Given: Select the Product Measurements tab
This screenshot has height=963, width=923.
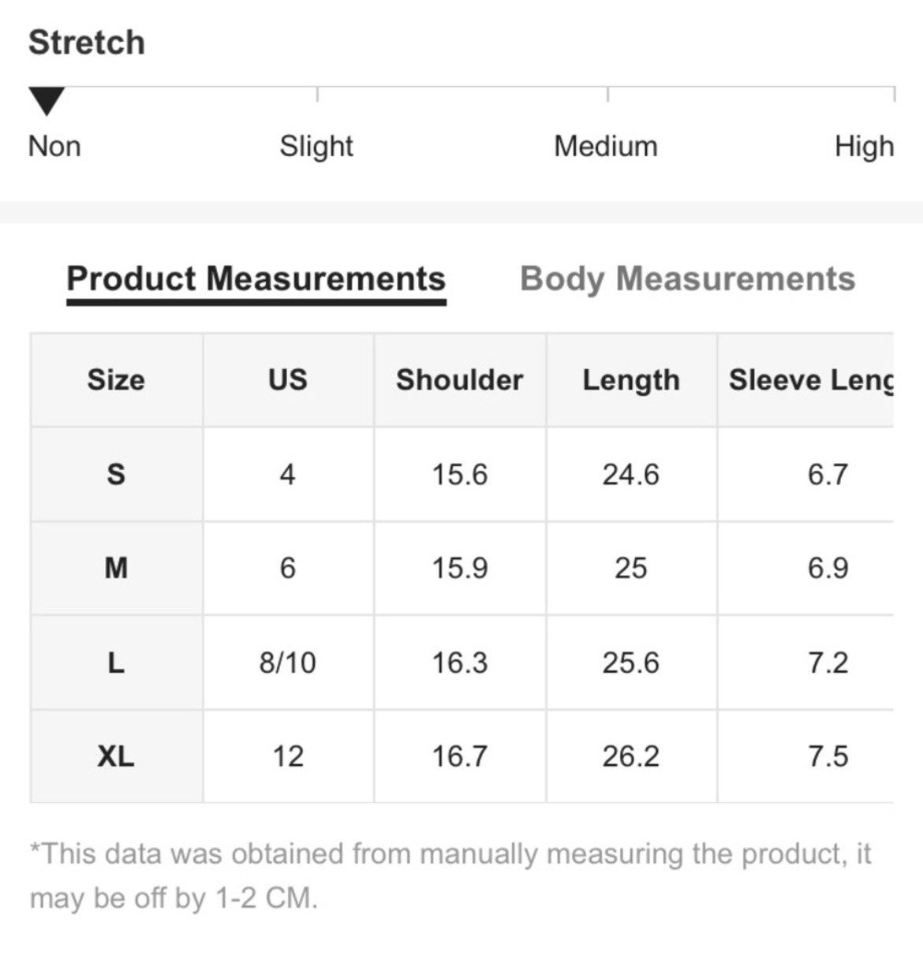Looking at the screenshot, I should point(256,279).
